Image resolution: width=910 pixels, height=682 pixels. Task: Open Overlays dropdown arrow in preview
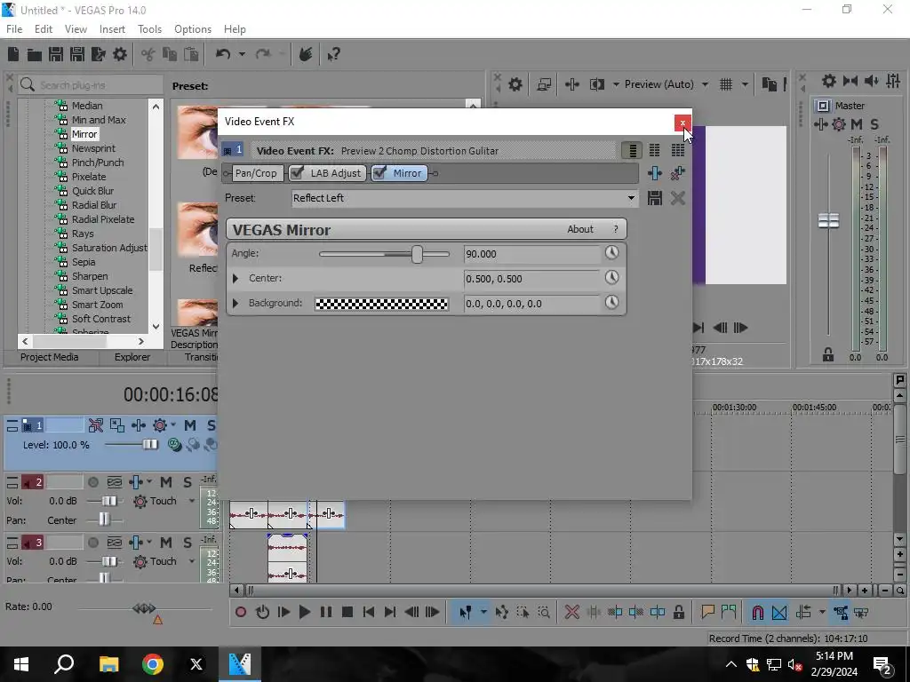(745, 84)
